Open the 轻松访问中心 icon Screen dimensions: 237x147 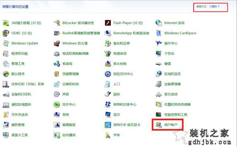[108, 74]
